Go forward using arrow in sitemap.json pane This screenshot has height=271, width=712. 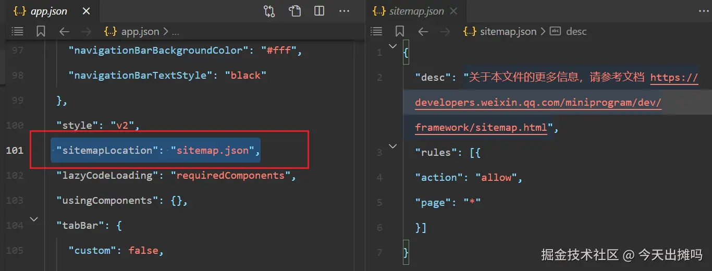[x=446, y=32]
